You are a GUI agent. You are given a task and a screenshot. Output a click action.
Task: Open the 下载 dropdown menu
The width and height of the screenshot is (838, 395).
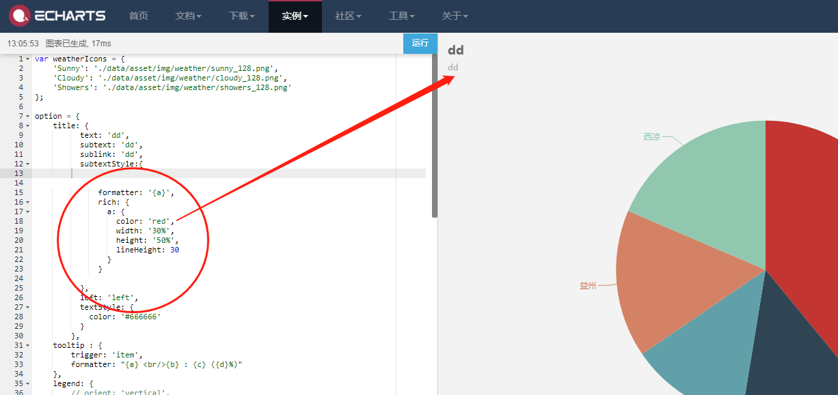242,16
